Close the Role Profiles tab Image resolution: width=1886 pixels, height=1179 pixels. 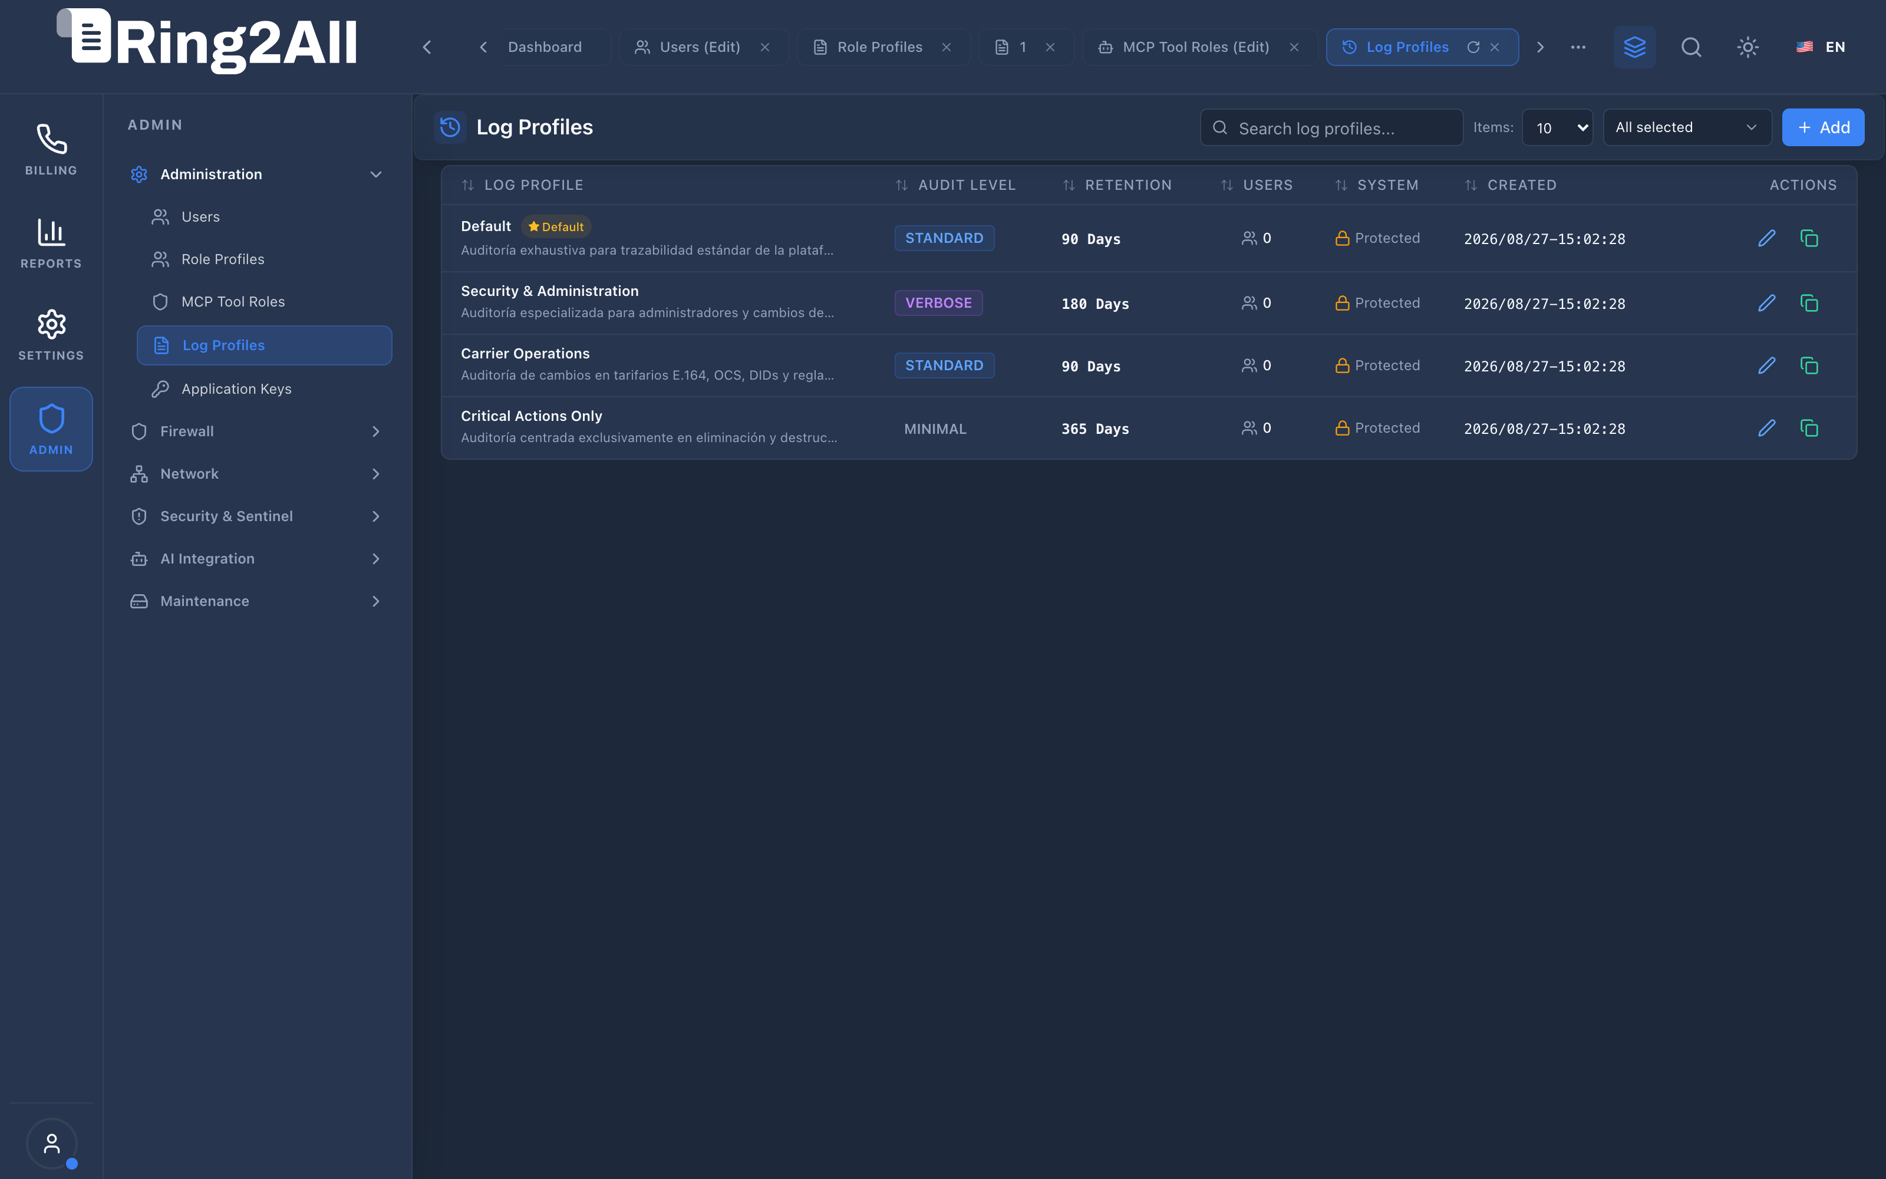pyautogui.click(x=946, y=47)
